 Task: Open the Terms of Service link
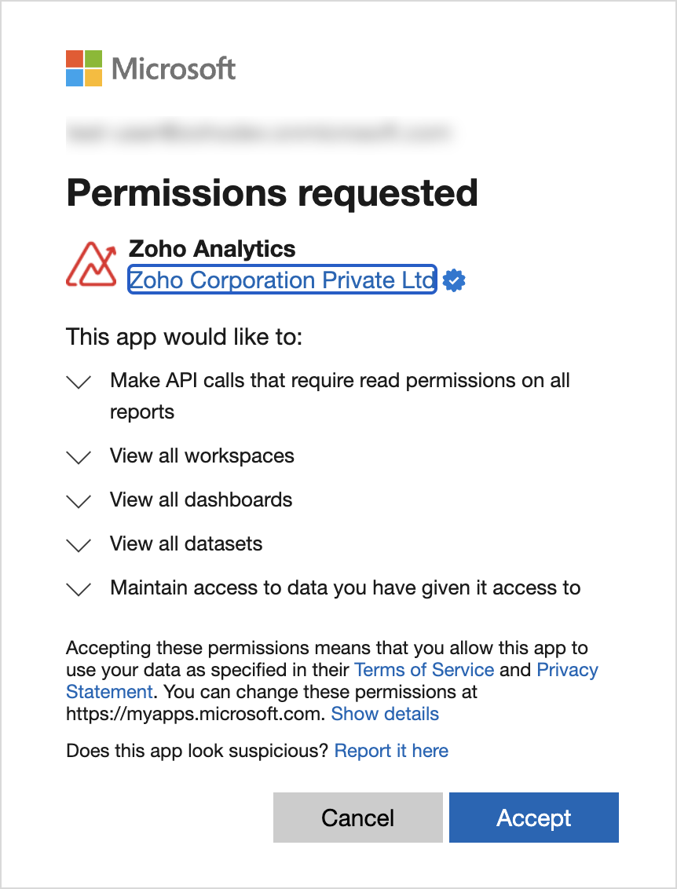424,670
